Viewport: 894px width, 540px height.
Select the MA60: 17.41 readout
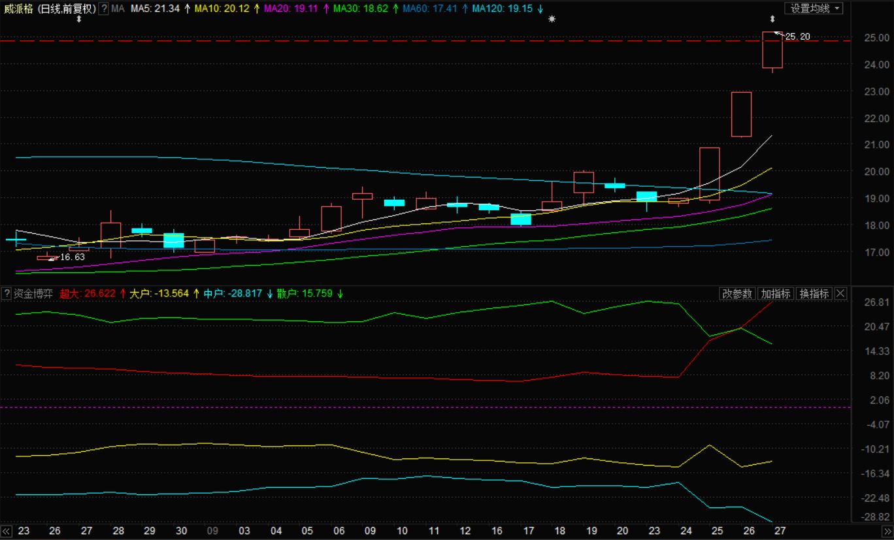[429, 8]
